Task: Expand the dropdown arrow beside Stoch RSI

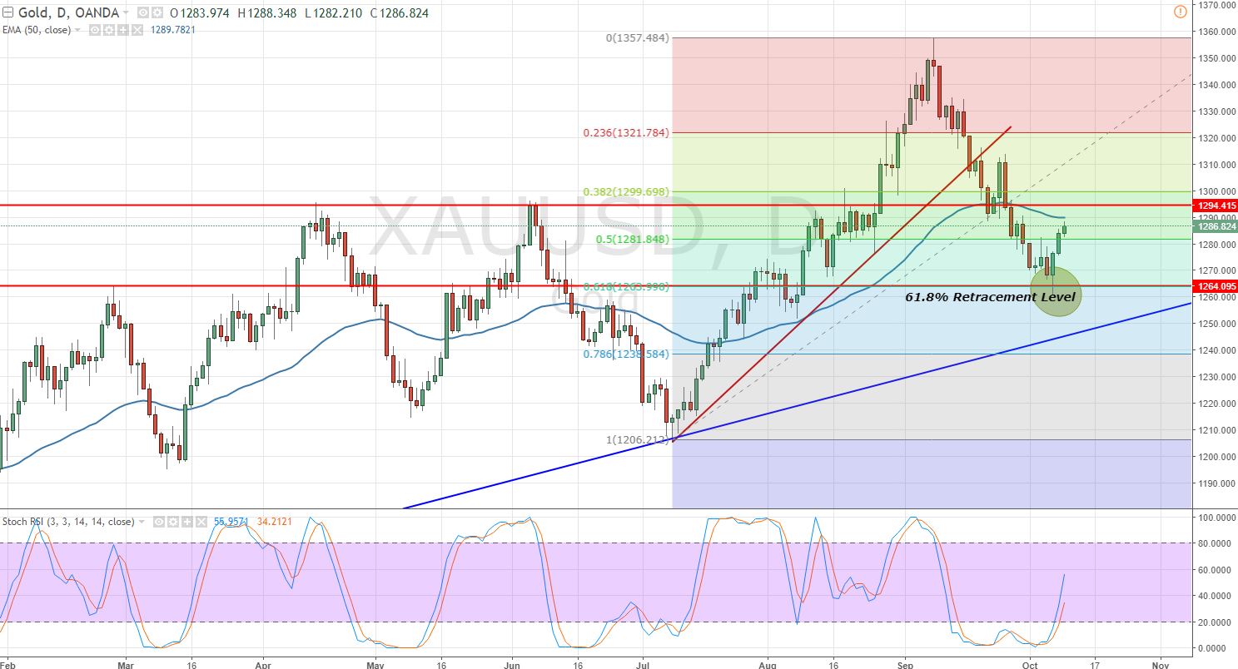Action: [x=140, y=522]
